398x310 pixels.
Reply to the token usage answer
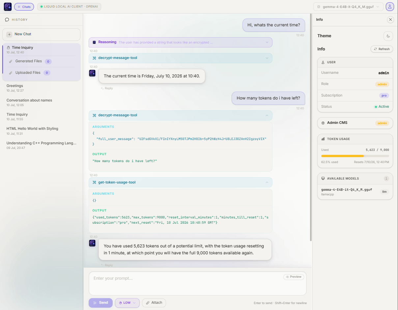click(107, 265)
